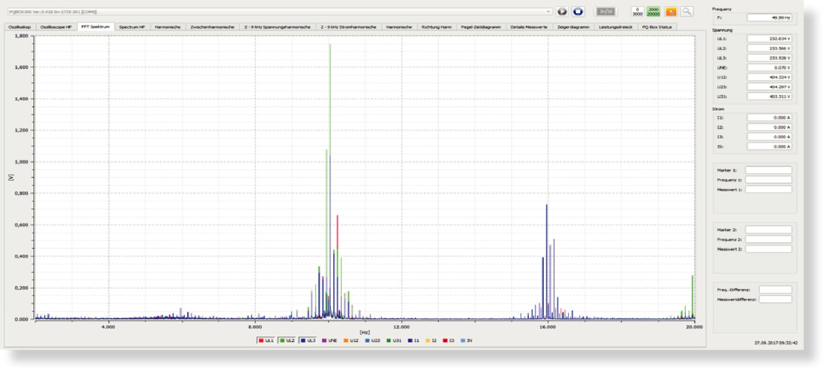824x370 pixels.
Task: Open the Oszilloscope HF tab
Action: click(56, 27)
